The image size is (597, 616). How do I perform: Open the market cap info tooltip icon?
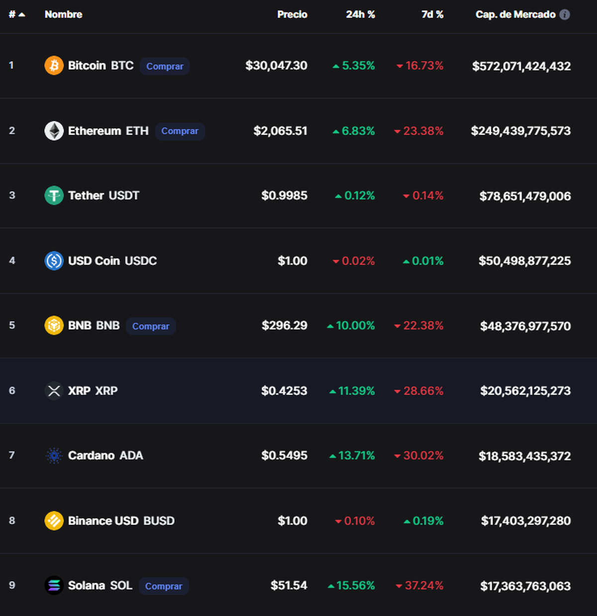(x=565, y=14)
